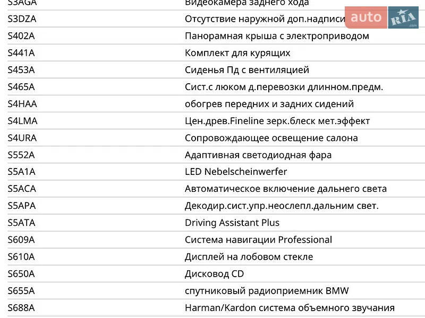
Task: Select "Цен.древ.Fineline зерк.блеск мет.эффект"
Action: click(x=277, y=121)
